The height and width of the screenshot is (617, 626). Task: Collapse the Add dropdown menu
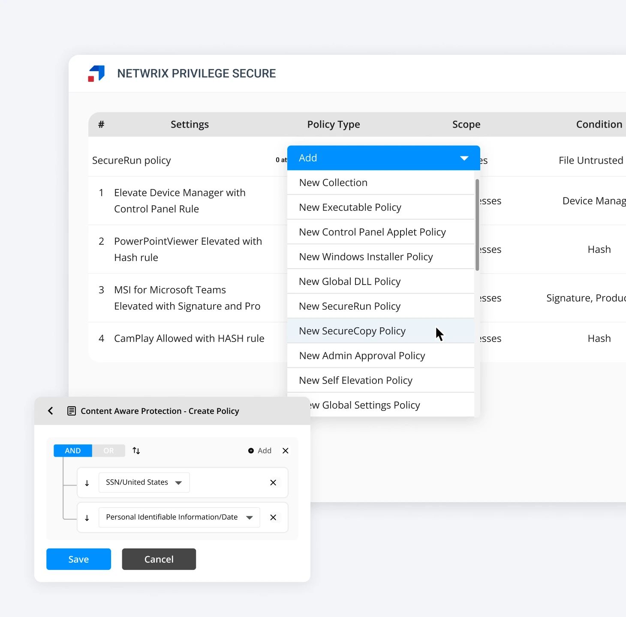coord(384,158)
